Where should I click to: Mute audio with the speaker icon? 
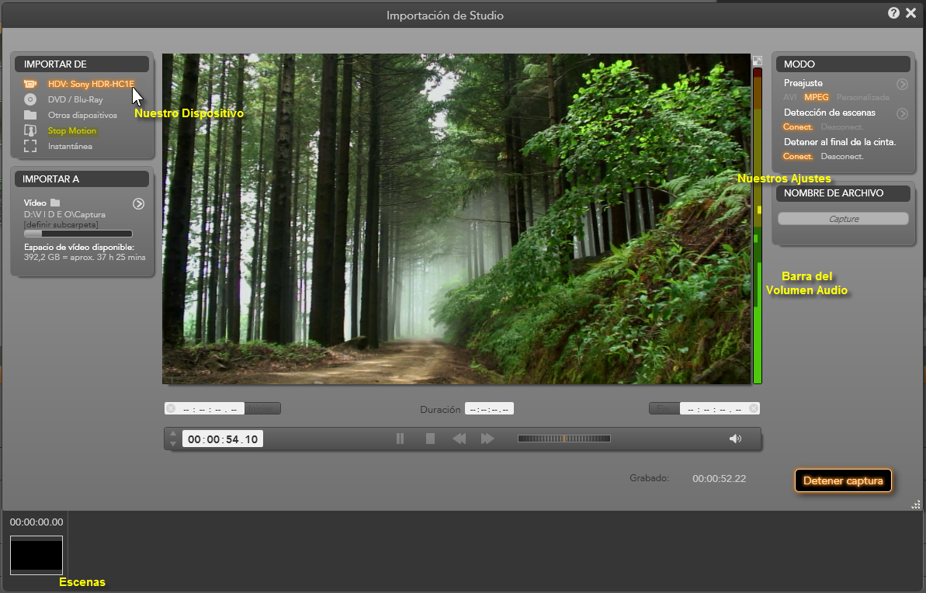(x=735, y=439)
